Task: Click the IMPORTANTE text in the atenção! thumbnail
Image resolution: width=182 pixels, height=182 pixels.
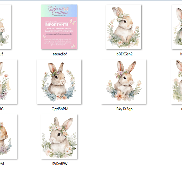Action: [x=56, y=25]
